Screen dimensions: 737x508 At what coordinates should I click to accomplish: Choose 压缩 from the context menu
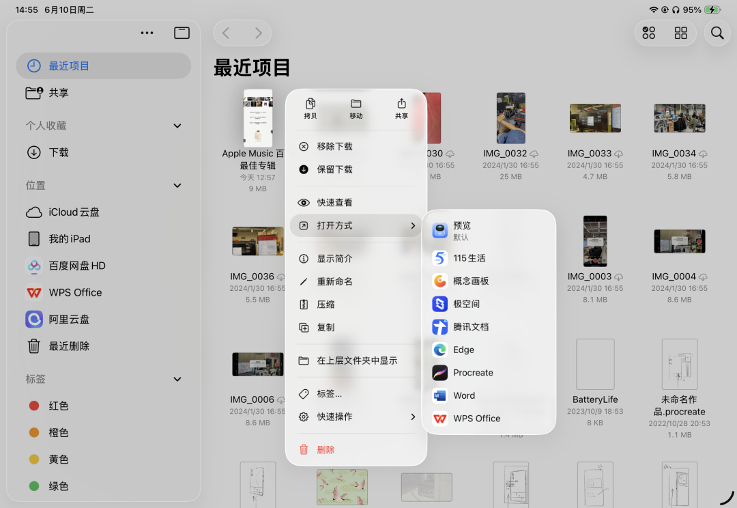[x=356, y=305]
